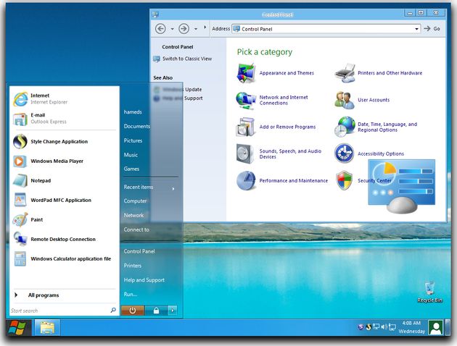Open Music from Start menu
457x346 pixels.
[x=131, y=155]
